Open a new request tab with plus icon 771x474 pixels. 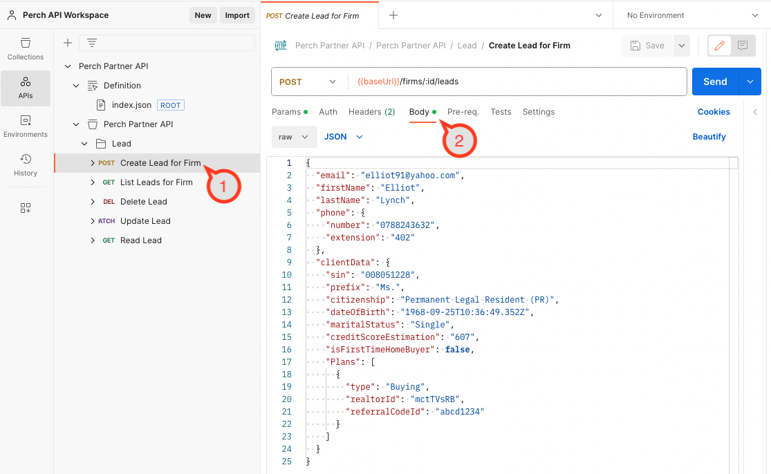pyautogui.click(x=393, y=15)
